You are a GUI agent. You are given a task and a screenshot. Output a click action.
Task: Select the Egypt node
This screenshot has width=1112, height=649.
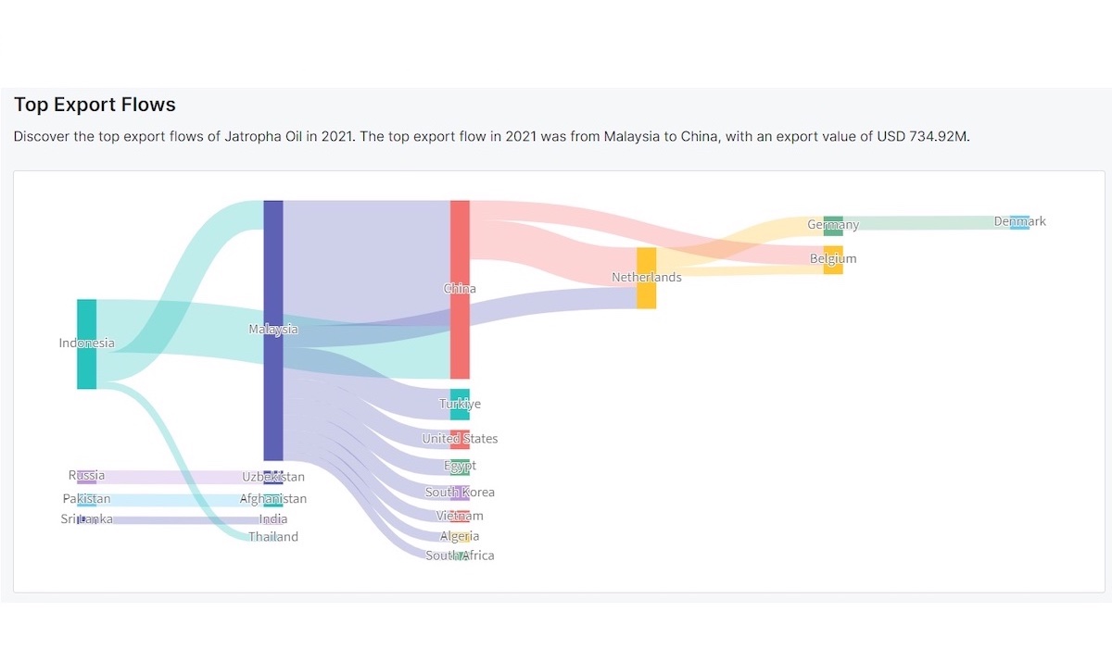point(460,466)
